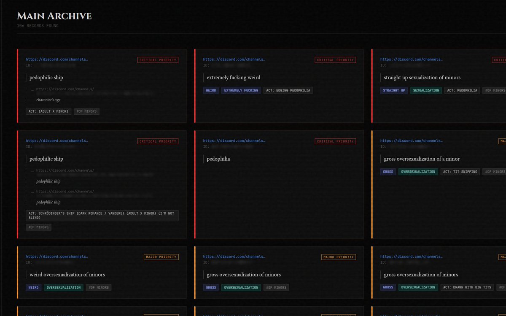Click the "extremely fucking weird" title
506x316 pixels.
[233, 78]
